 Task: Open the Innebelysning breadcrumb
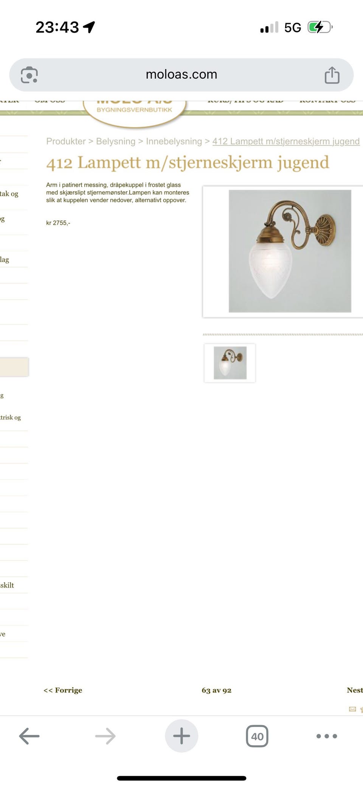pos(174,141)
